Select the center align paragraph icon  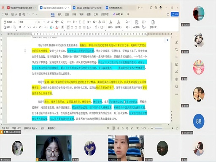click(x=72, y=27)
